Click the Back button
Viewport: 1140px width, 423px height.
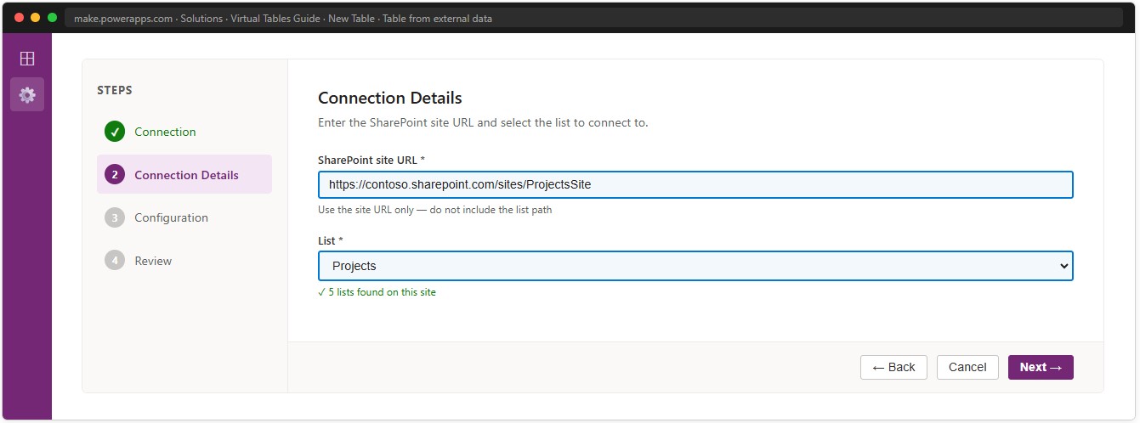[x=893, y=367]
